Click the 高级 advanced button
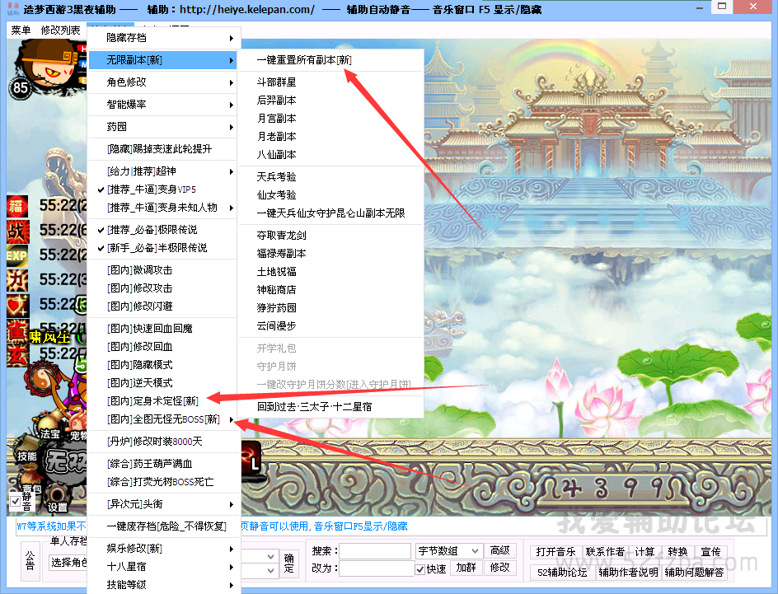The height and width of the screenshot is (594, 778). [499, 551]
